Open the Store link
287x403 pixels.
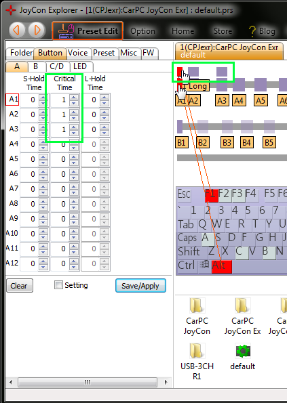tap(223, 31)
